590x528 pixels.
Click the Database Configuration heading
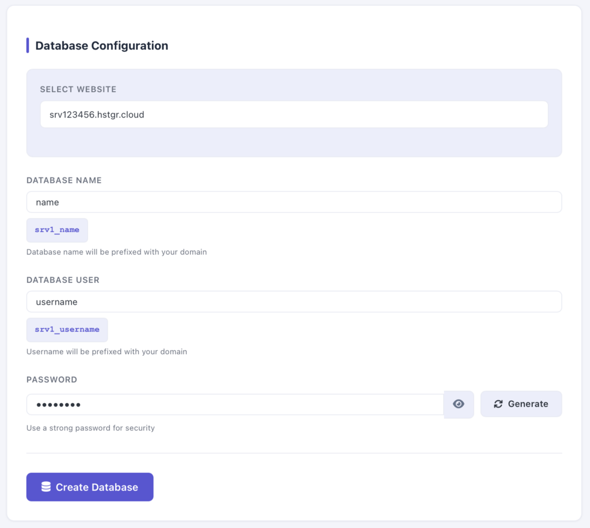(101, 45)
